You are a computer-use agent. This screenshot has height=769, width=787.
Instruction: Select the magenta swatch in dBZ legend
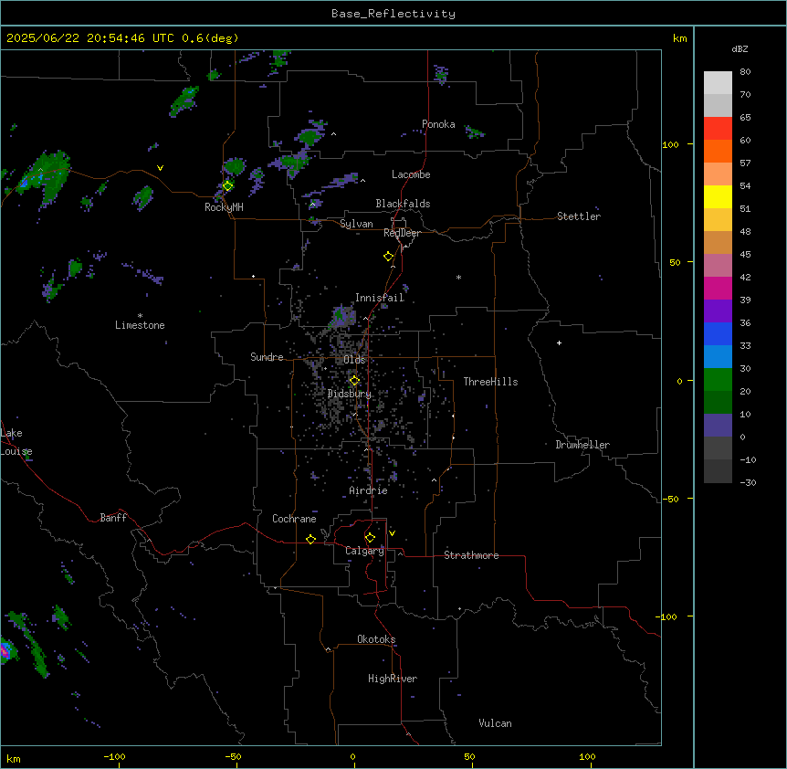coord(718,288)
